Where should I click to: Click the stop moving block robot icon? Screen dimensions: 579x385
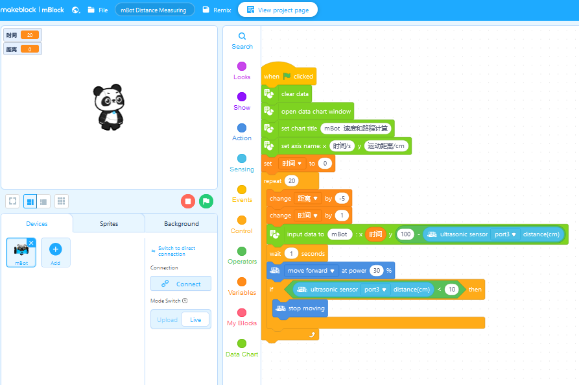coord(281,308)
